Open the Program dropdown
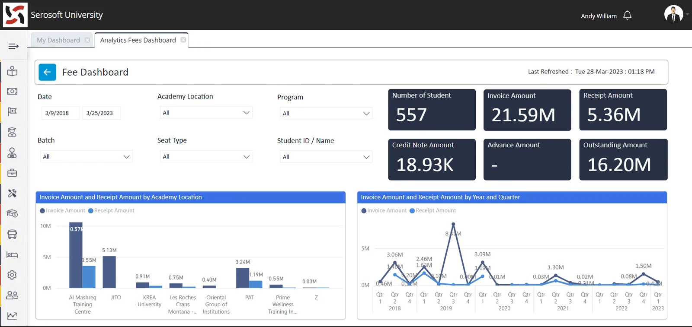The width and height of the screenshot is (692, 327). coord(326,114)
